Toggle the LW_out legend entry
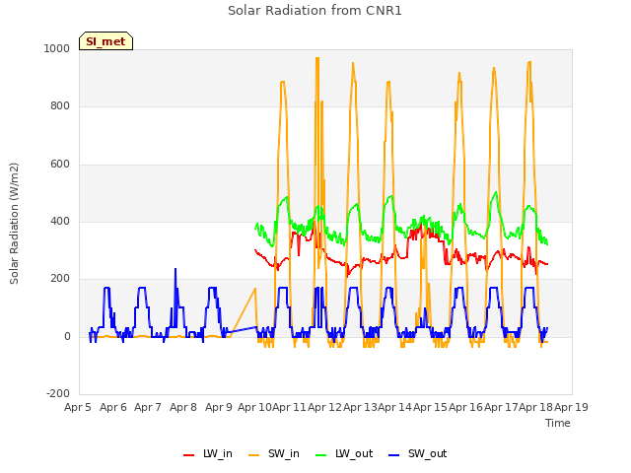 tap(344, 454)
